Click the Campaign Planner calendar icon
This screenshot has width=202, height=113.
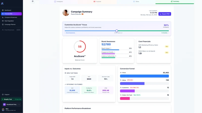tap(3, 24)
